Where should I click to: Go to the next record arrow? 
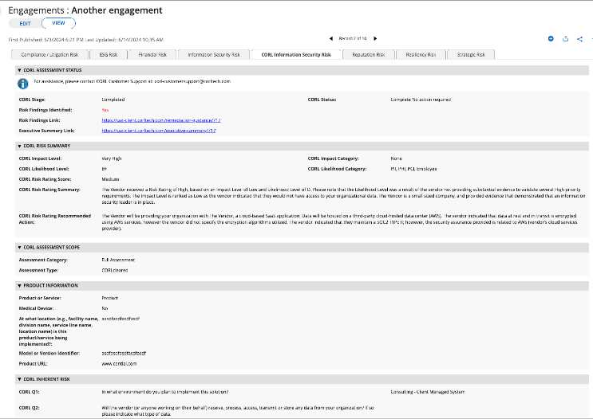(x=375, y=38)
